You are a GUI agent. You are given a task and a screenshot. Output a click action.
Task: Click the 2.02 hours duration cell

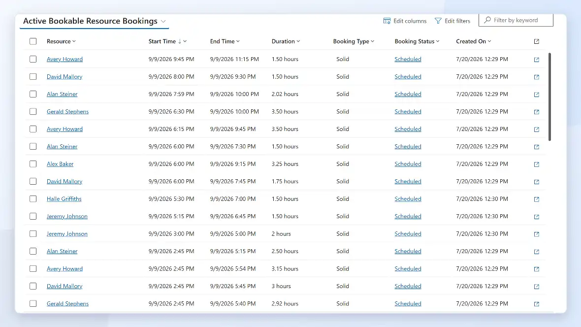click(x=285, y=94)
